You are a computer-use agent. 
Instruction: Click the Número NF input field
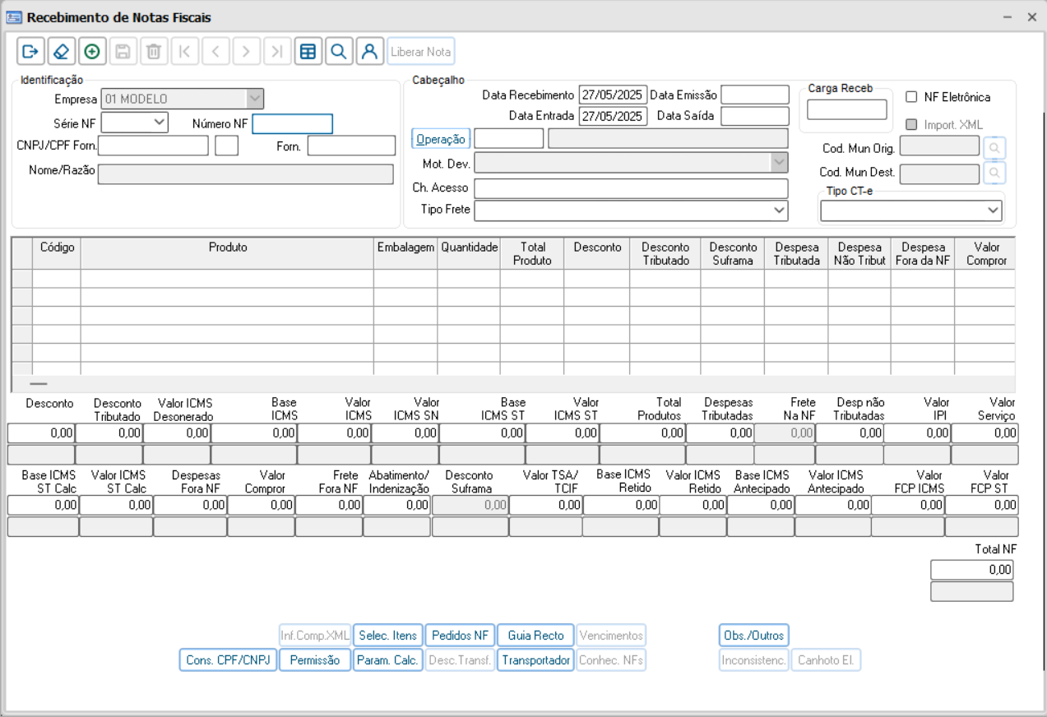[x=292, y=124]
